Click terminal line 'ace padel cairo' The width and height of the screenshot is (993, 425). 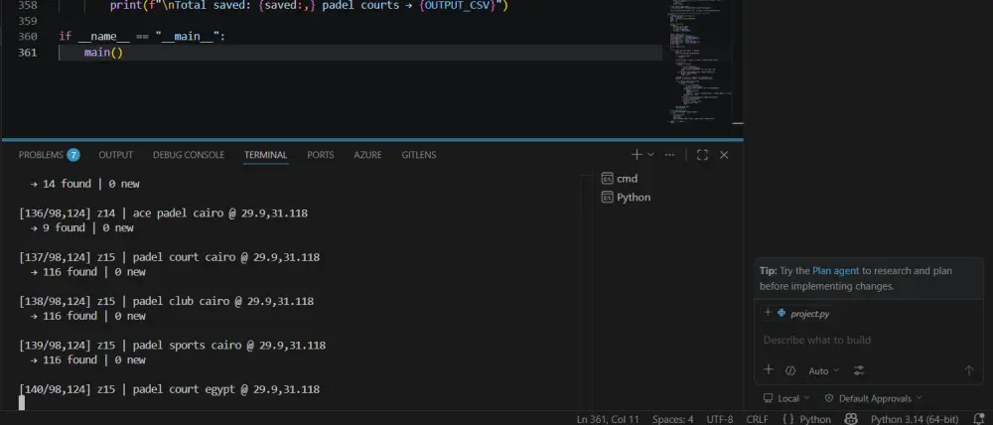point(164,213)
